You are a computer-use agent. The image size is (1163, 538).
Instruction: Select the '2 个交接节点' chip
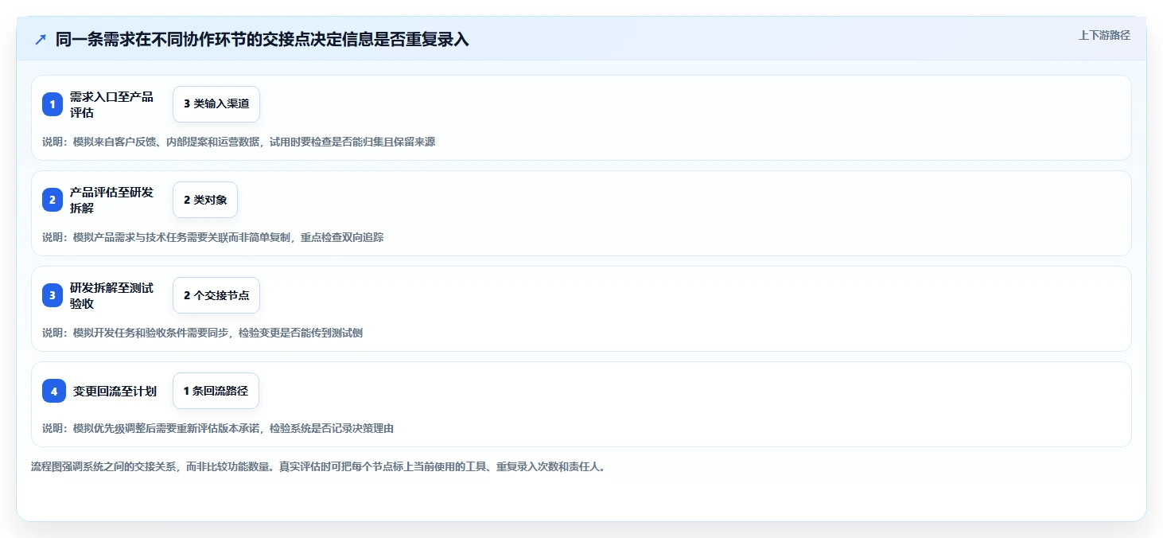pyautogui.click(x=216, y=295)
